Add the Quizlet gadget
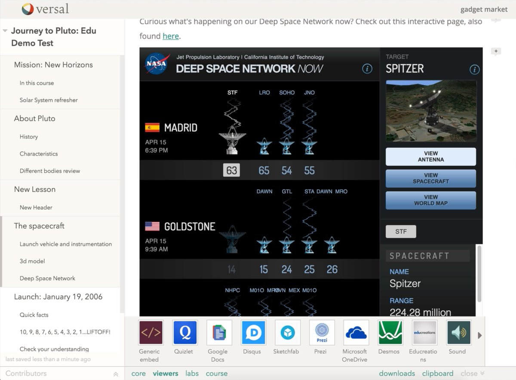 tap(185, 333)
